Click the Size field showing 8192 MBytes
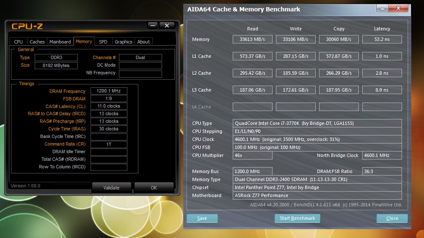The image size is (424, 238). click(x=56, y=65)
